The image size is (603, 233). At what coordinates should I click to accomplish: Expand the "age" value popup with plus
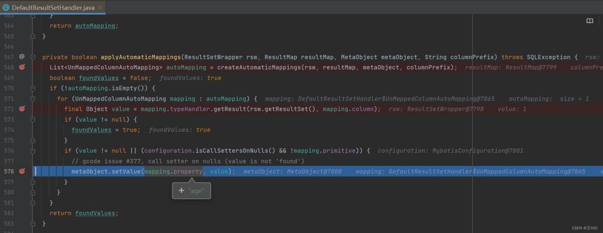point(182,190)
